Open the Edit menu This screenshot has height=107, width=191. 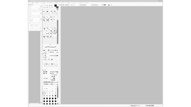coord(37,3)
